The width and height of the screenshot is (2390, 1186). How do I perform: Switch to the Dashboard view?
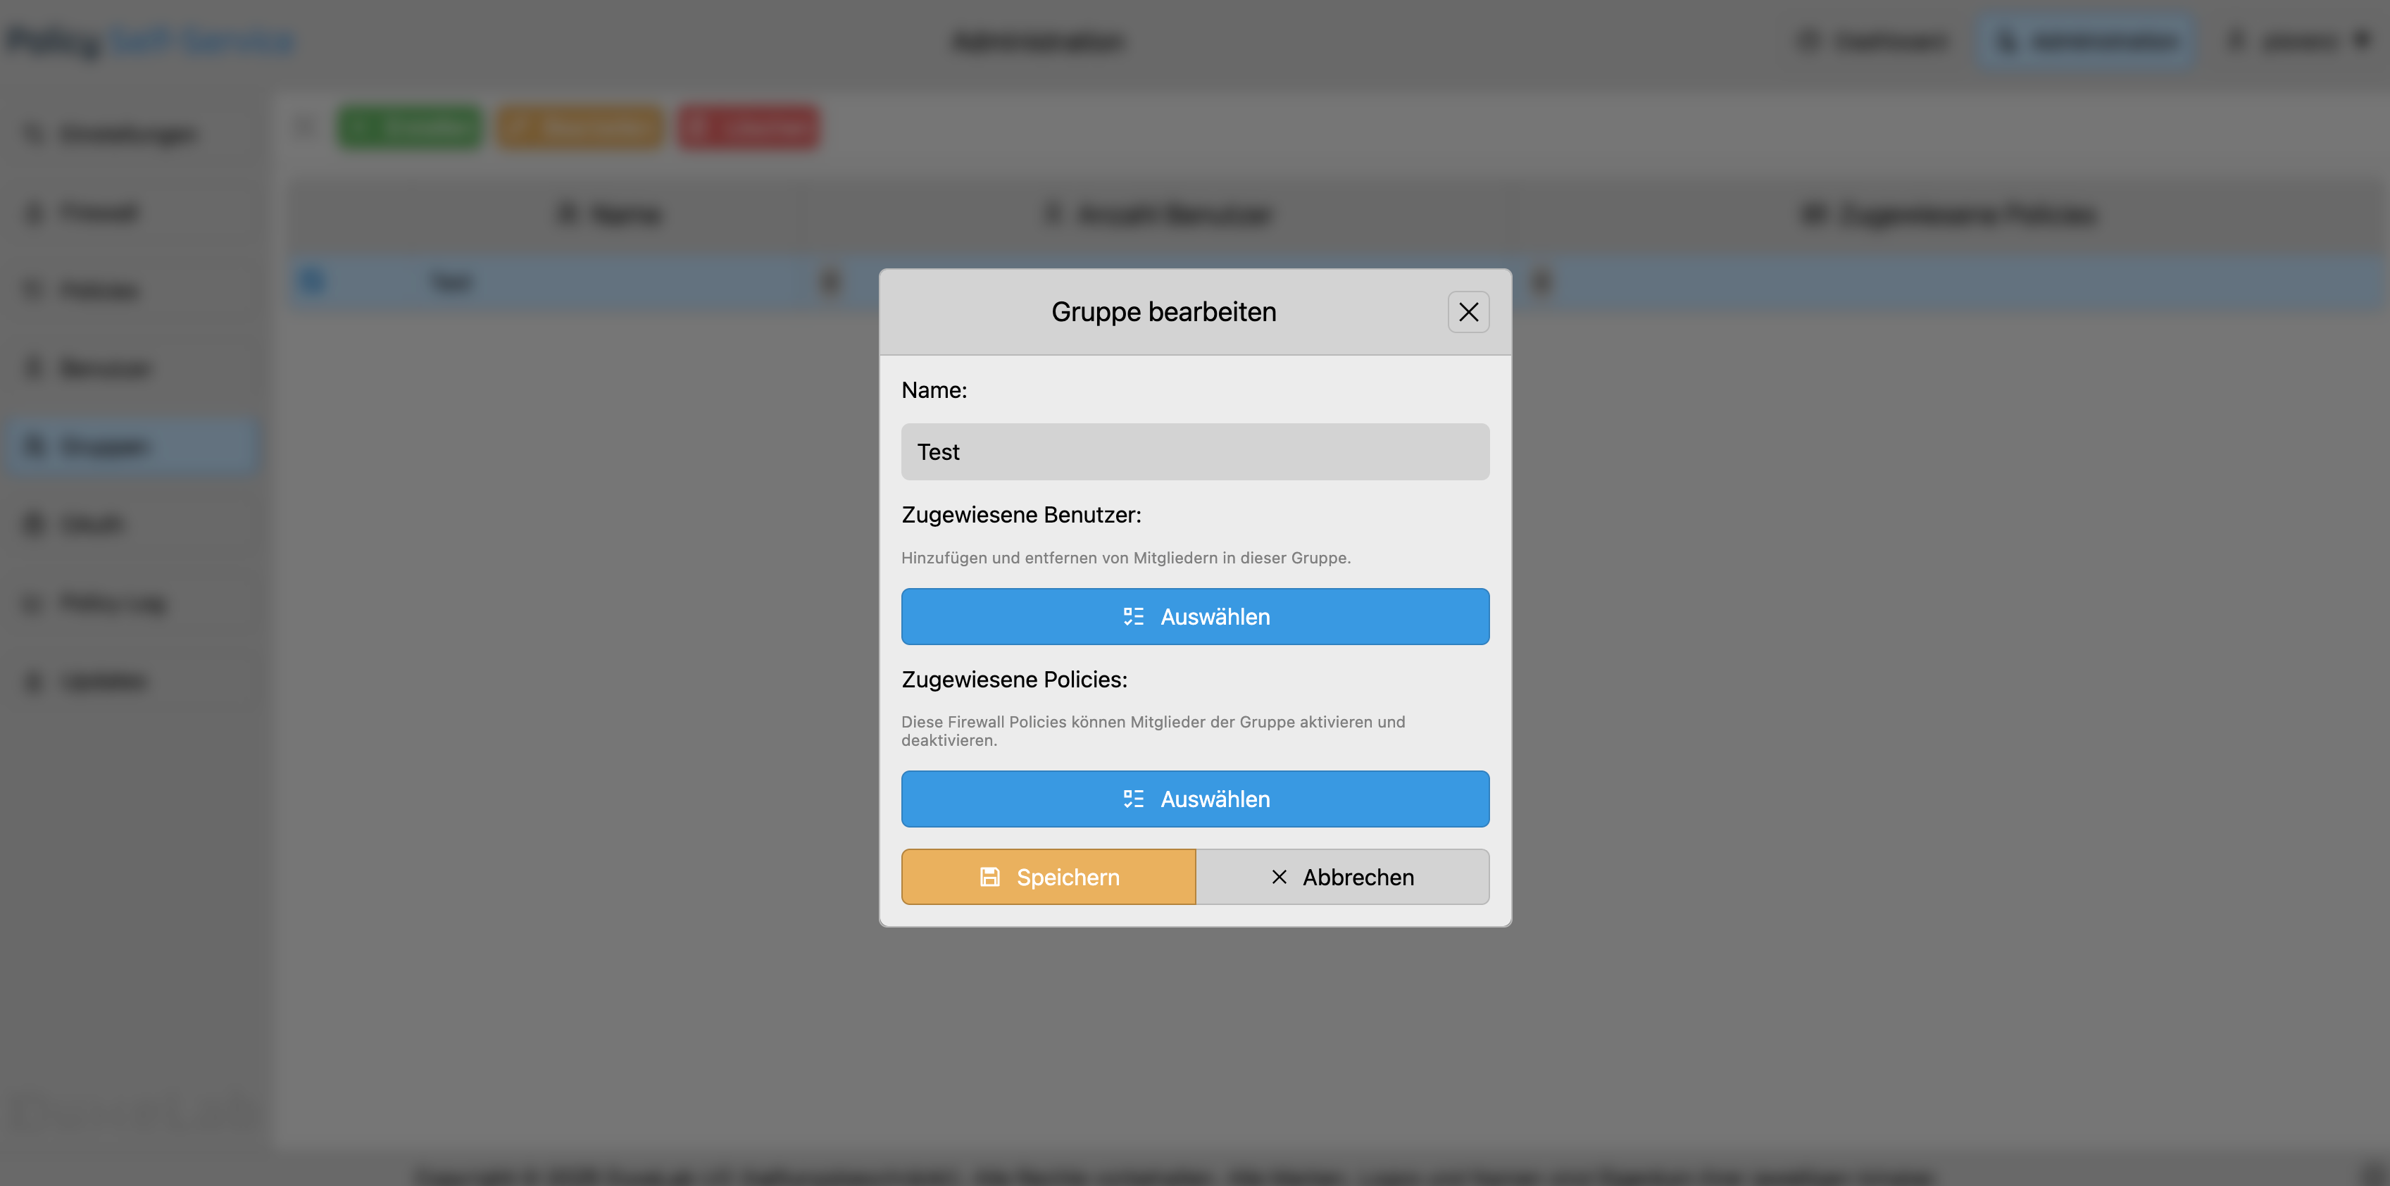coord(1875,41)
